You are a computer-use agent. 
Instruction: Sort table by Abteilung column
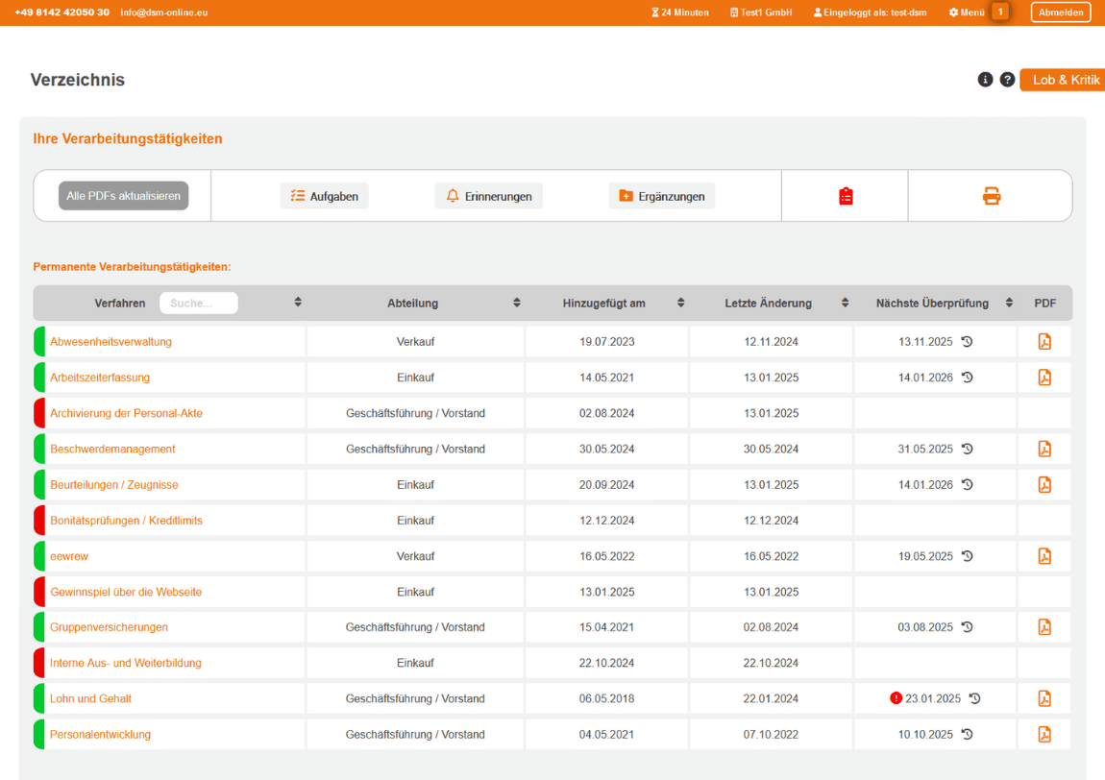click(517, 303)
